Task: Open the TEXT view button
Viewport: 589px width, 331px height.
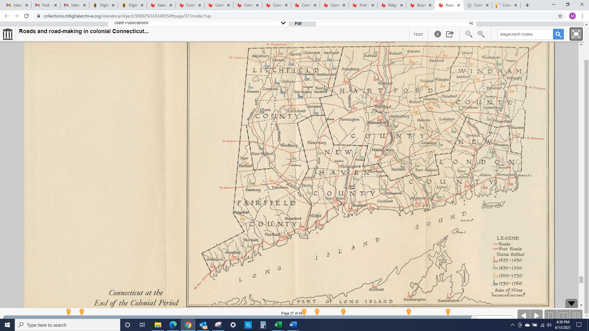Action: click(418, 34)
